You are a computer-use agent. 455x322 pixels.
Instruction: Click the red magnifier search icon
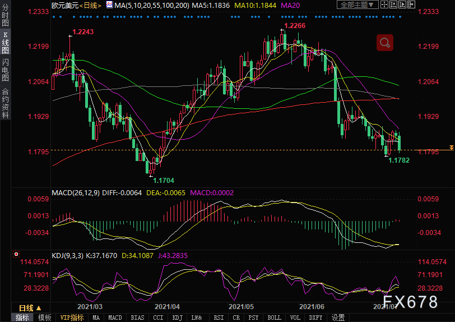pyautogui.click(x=385, y=43)
